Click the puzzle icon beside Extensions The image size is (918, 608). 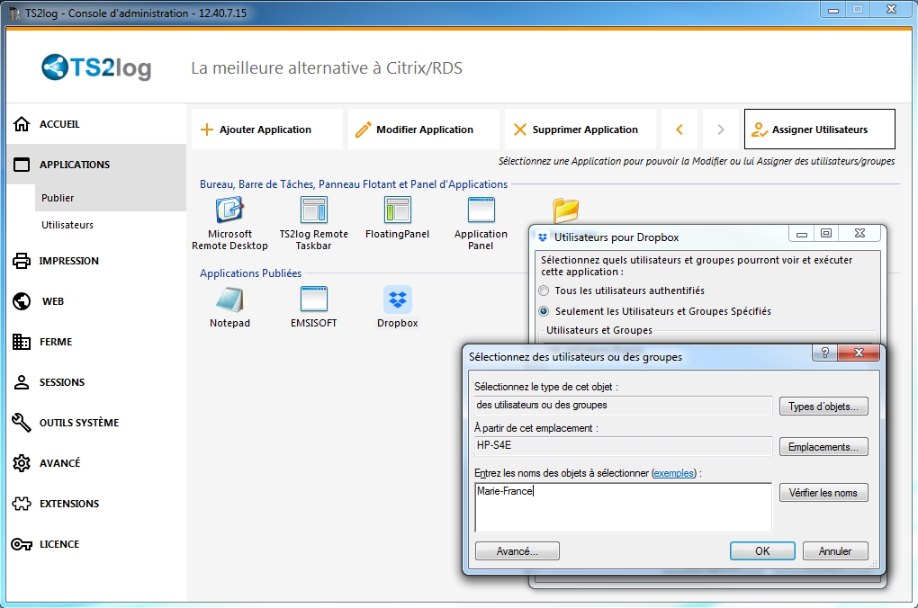(x=22, y=504)
